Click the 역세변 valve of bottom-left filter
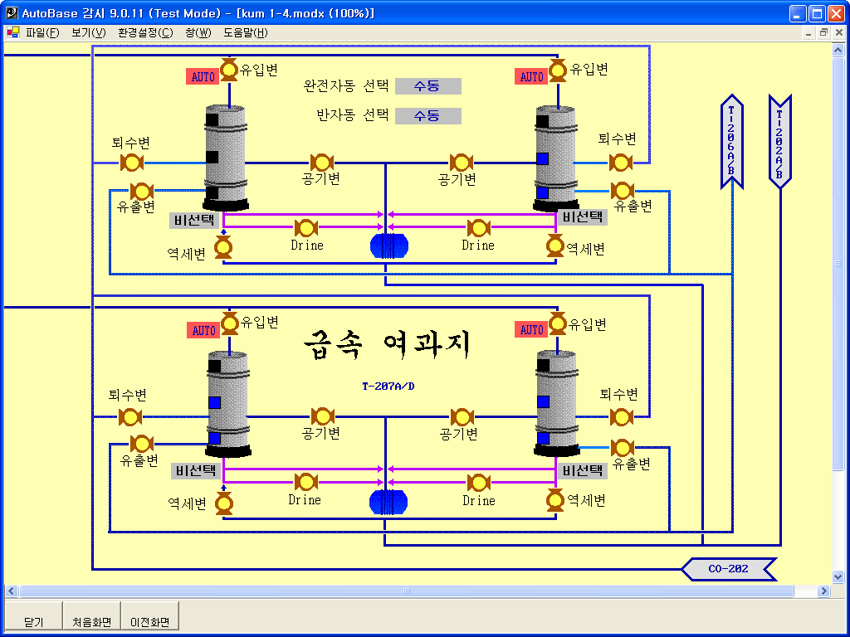 point(223,503)
